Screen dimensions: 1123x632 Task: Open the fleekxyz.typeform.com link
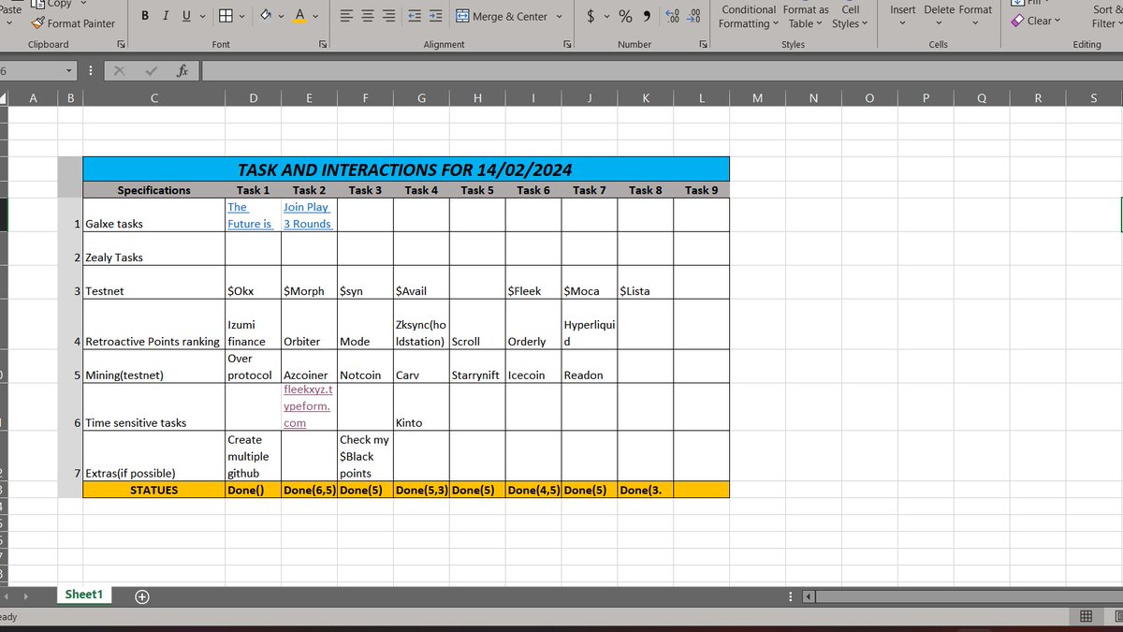pos(309,405)
